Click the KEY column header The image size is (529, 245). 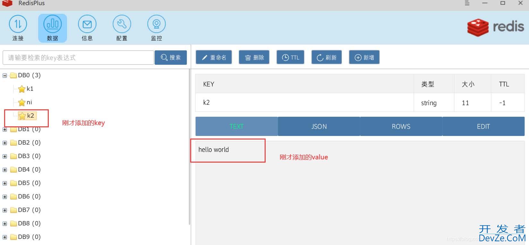click(x=304, y=84)
